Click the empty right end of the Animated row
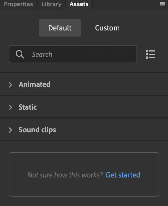Screen dimensions: 168x206 click(x=144, y=84)
